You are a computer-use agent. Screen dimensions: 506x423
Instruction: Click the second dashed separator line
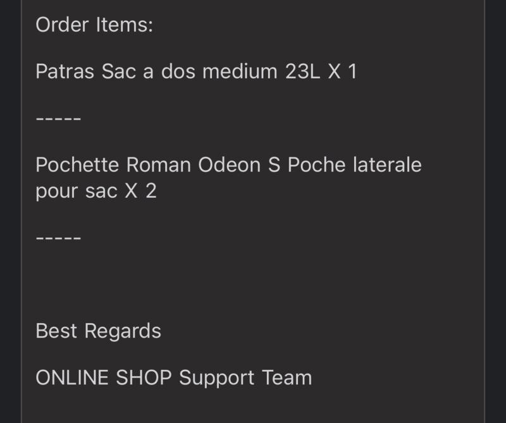58,238
